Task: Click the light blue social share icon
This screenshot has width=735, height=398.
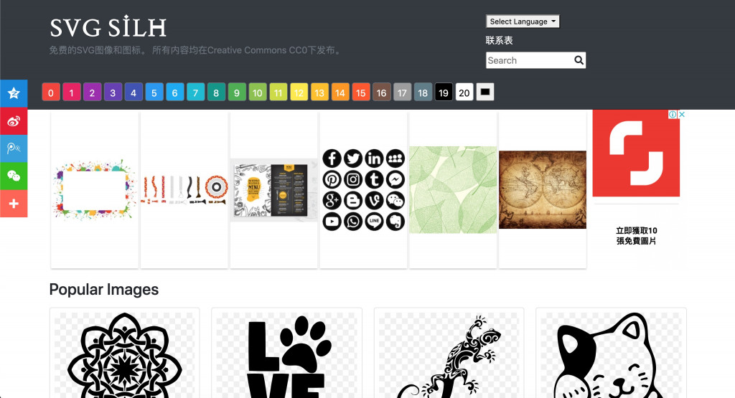Action: (14, 148)
